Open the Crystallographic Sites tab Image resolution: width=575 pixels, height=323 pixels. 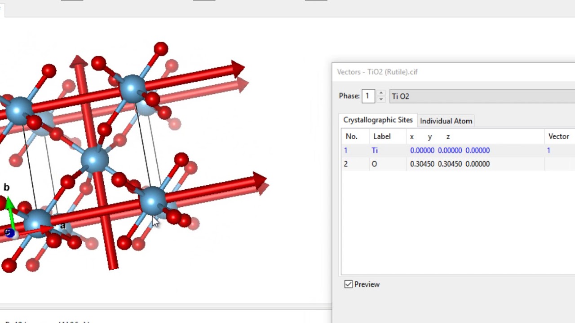(378, 120)
